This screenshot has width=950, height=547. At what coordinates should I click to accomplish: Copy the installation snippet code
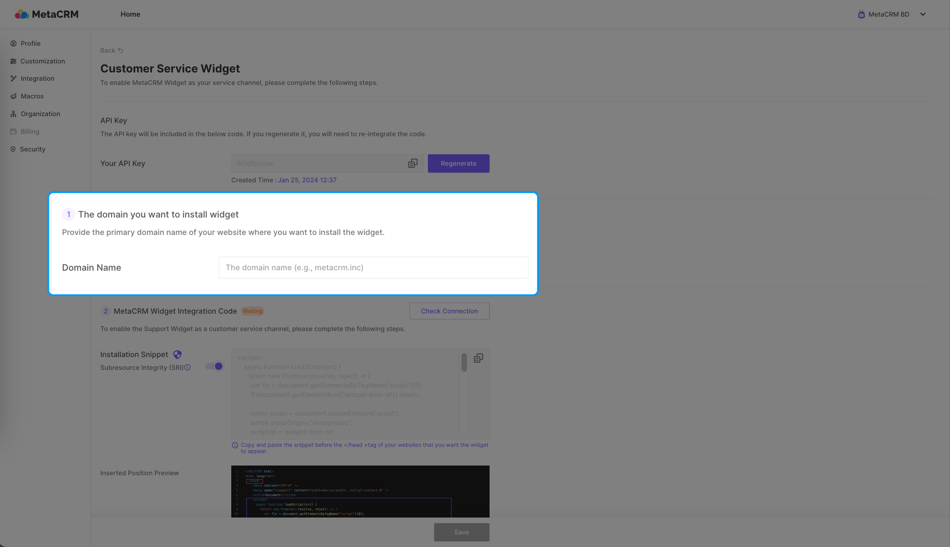(478, 358)
